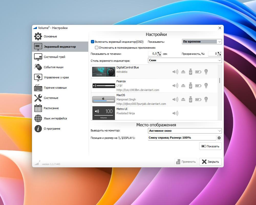Click the Volume² title bar app icon

35,28
